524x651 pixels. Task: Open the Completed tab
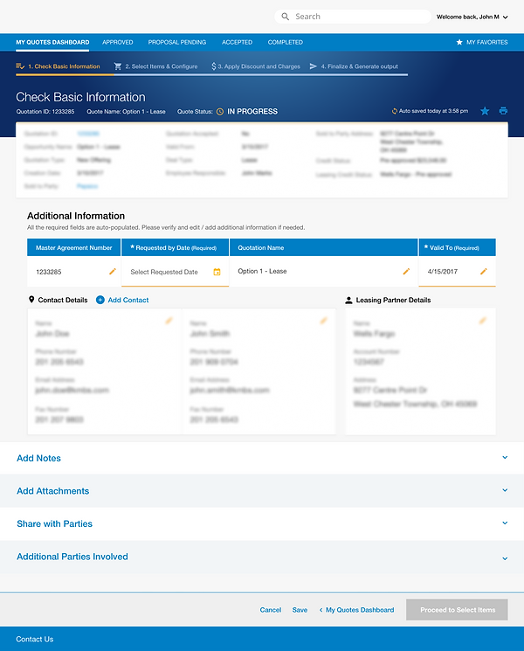286,42
